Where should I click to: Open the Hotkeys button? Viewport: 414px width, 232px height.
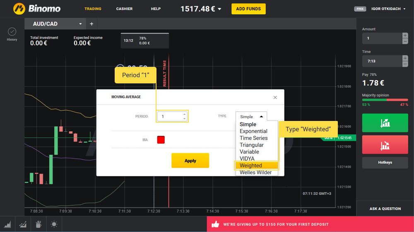pos(385,163)
